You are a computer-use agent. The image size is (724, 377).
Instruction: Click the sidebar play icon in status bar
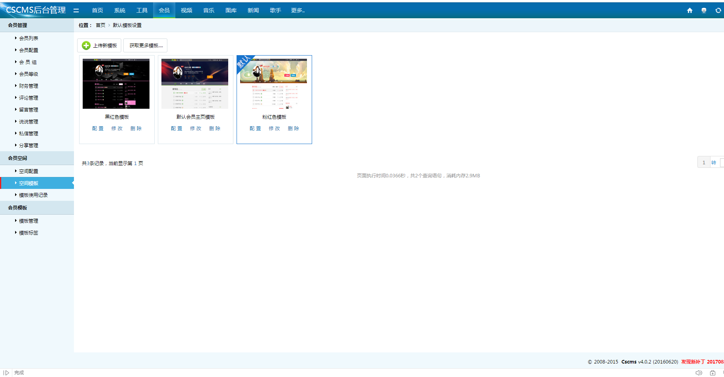(6, 373)
